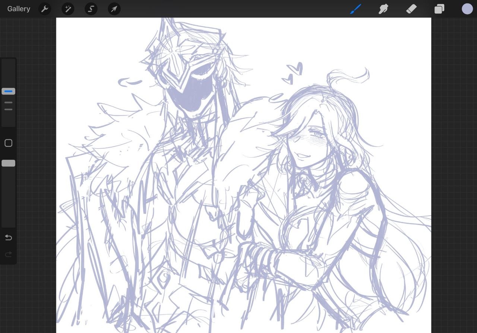Activate the Transform arrow tool
The image size is (477, 333).
pos(114,9)
